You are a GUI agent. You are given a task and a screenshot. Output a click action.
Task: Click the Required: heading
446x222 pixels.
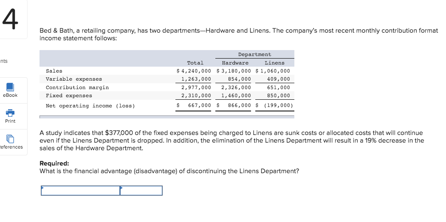pyautogui.click(x=54, y=163)
